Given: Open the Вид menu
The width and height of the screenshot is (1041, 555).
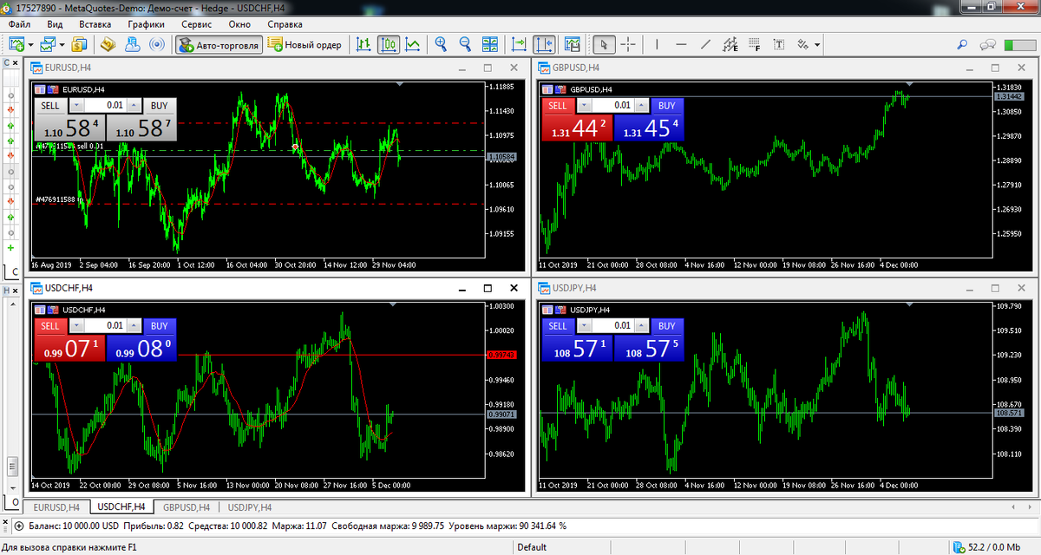Looking at the screenshot, I should coord(55,24).
